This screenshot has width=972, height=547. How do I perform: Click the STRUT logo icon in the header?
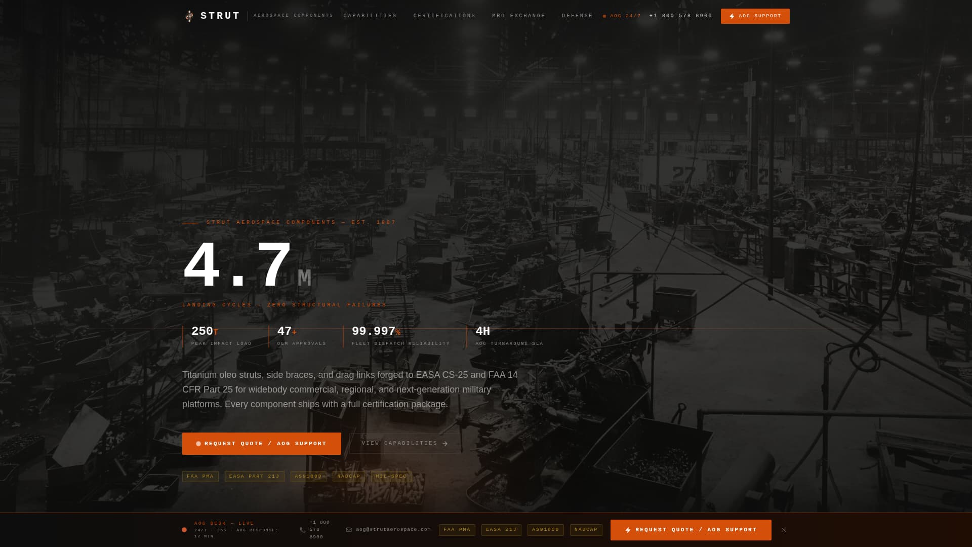pyautogui.click(x=189, y=16)
